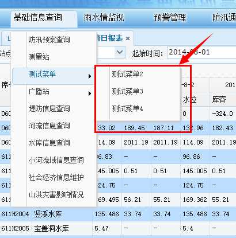236x238 pixels.
Task: Click the 库容 column header
Action: coord(219,99)
